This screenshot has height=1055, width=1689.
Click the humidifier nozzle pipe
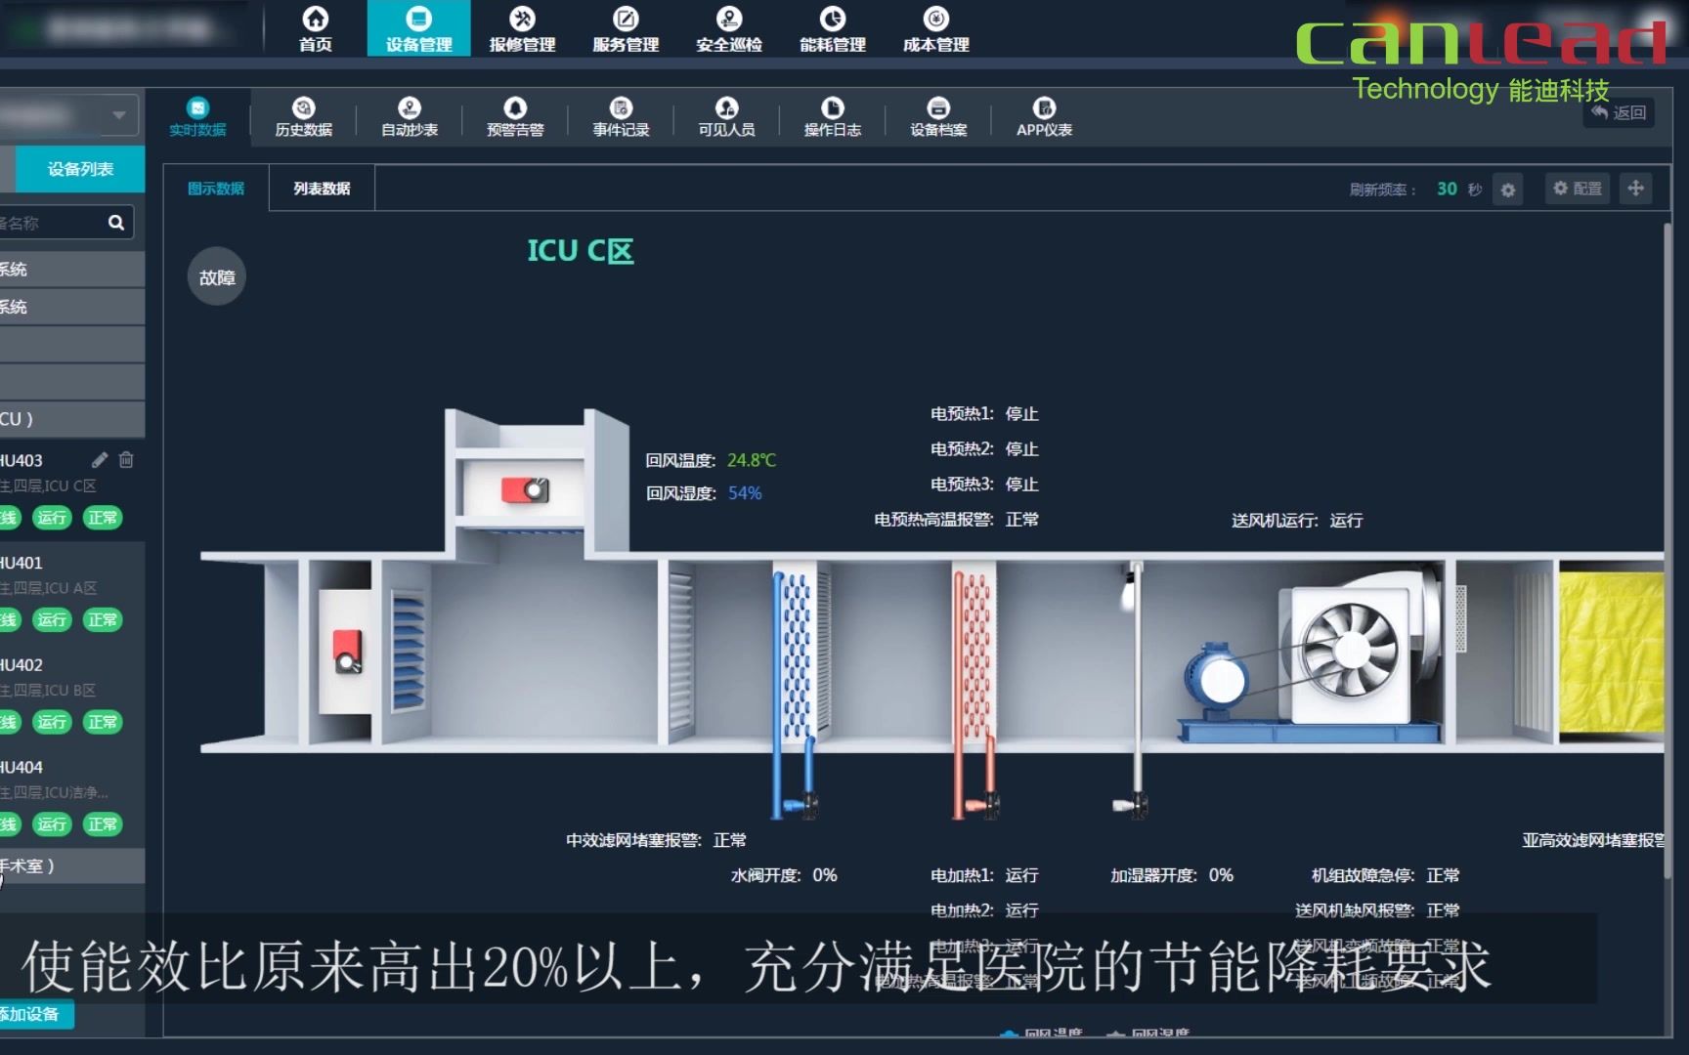coord(1135,684)
